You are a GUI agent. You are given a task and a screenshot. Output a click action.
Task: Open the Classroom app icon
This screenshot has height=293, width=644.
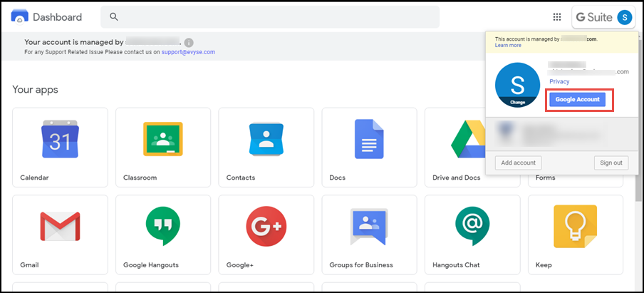(163, 139)
